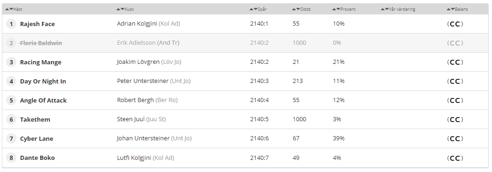Click Racing Mange balance shoe icon
The width and height of the screenshot is (492, 172).
[x=455, y=62]
